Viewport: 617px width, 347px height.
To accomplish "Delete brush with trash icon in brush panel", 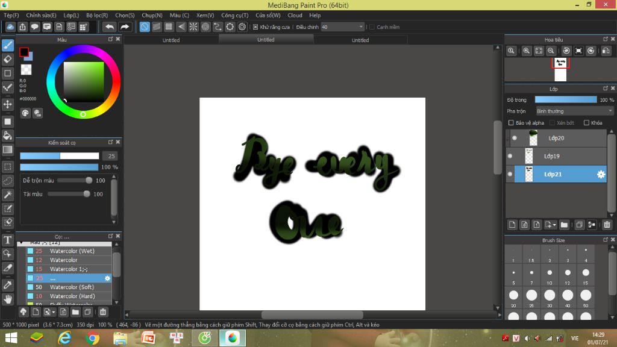I will (x=103, y=312).
